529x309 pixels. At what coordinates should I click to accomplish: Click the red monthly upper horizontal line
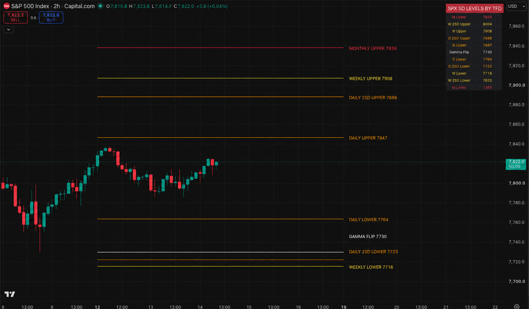tap(220, 47)
